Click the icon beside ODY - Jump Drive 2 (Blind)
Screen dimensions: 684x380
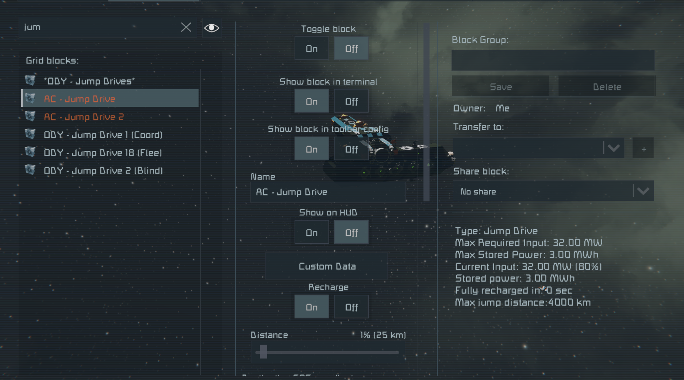30,170
